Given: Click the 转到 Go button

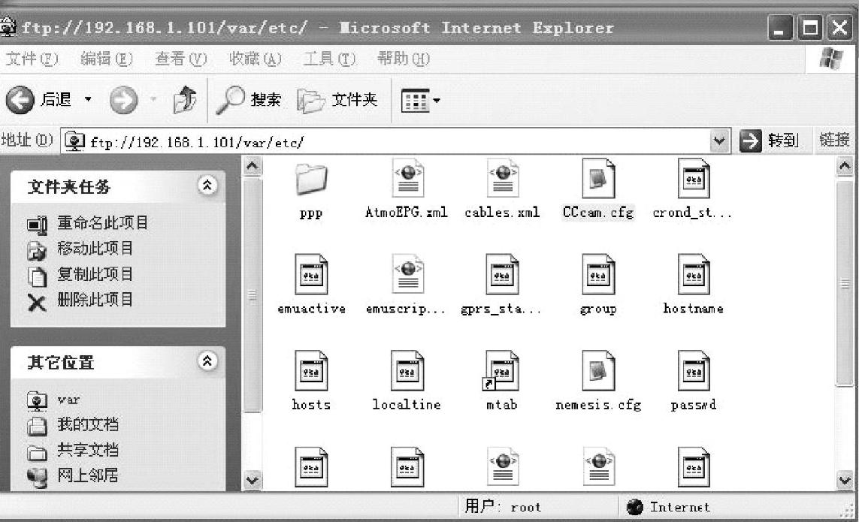Looking at the screenshot, I should pos(769,140).
